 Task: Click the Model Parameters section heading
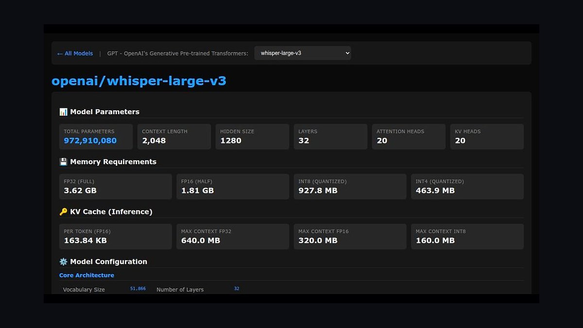(104, 112)
